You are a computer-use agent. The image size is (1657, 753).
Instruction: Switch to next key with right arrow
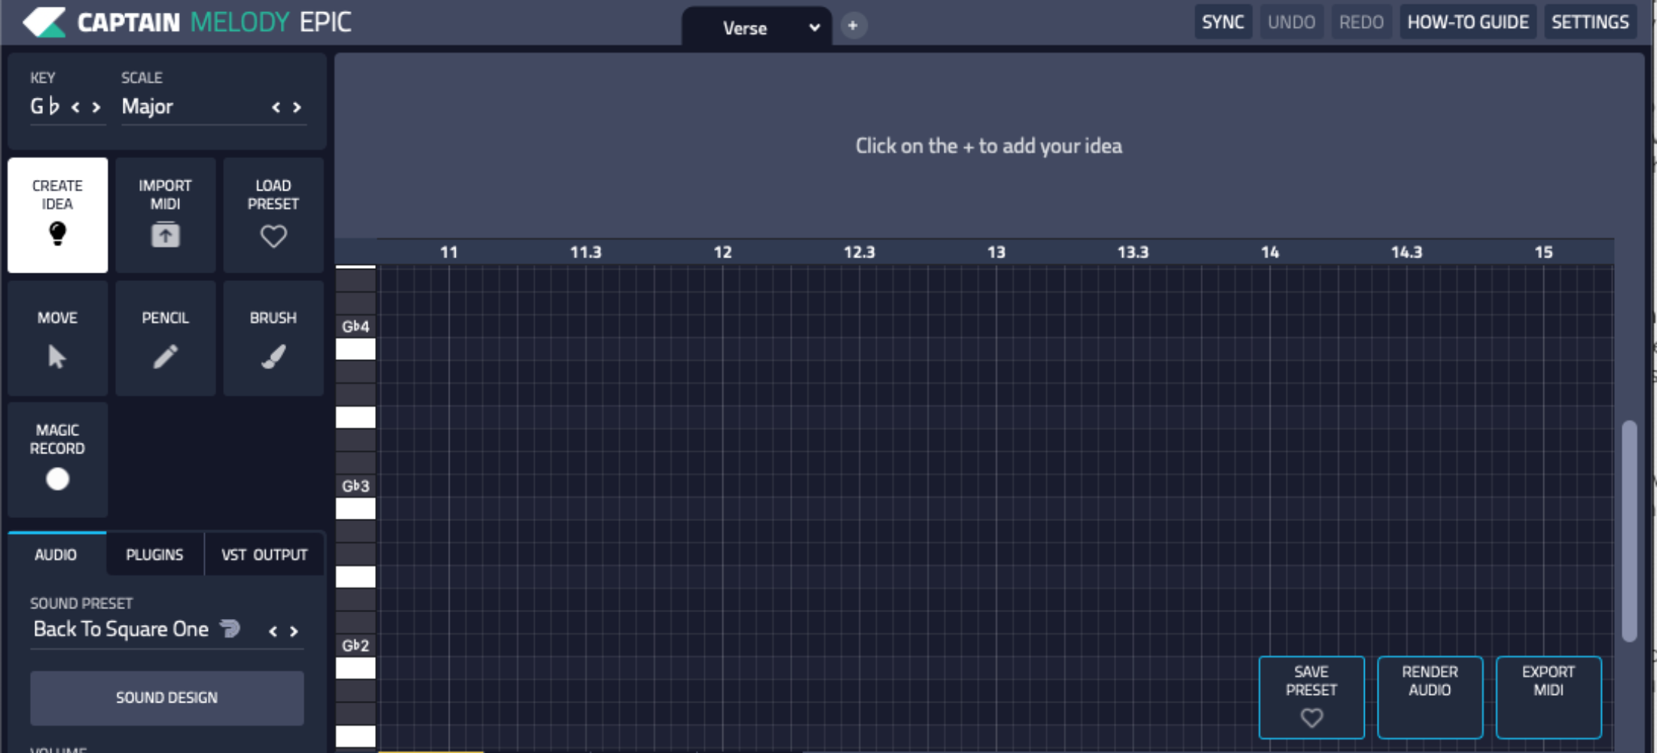[96, 108]
